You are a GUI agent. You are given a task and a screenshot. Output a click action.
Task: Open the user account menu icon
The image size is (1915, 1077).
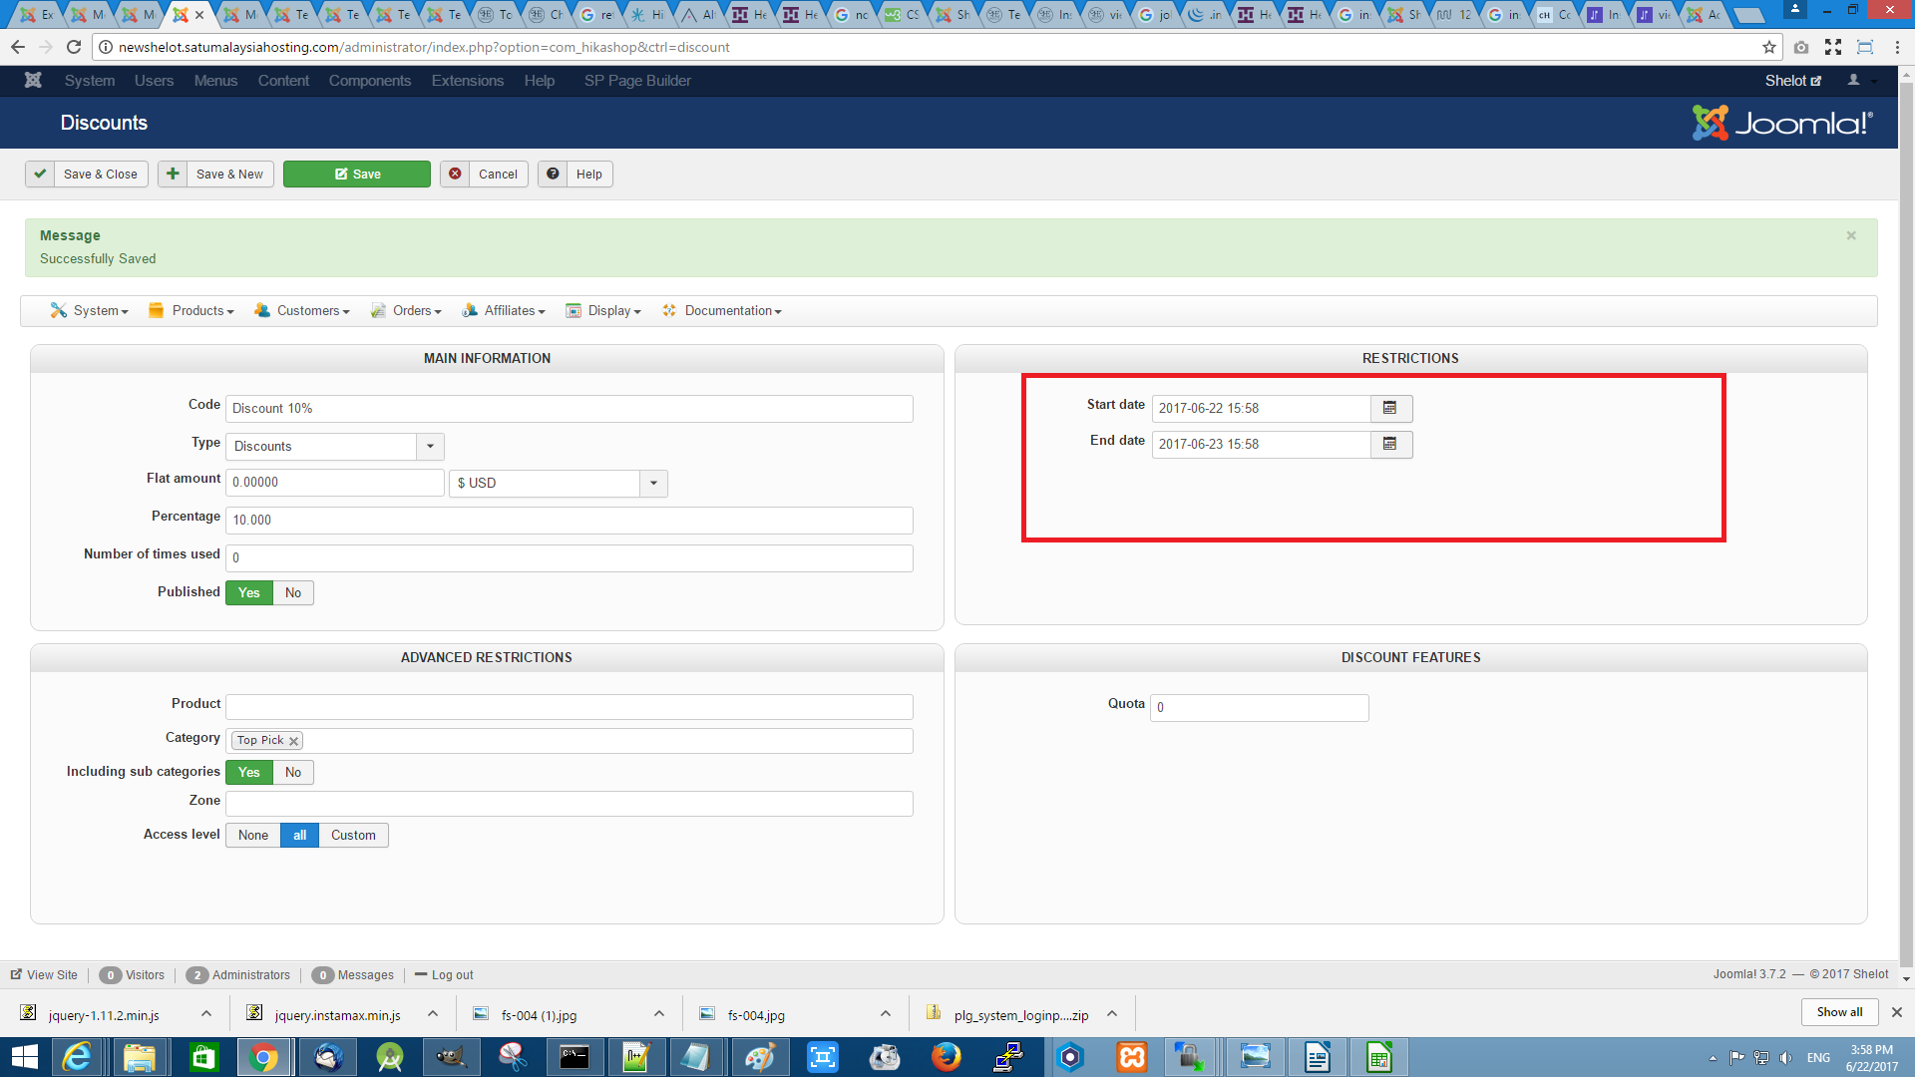point(1854,81)
